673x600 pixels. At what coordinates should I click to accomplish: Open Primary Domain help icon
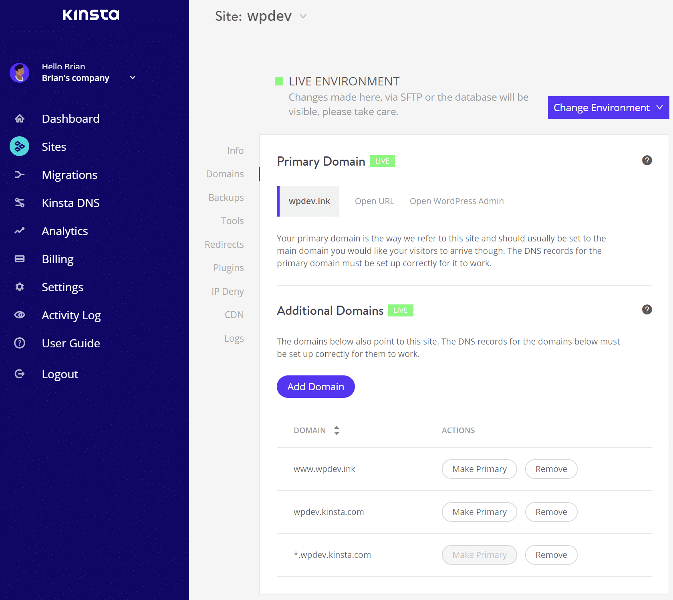pos(647,160)
